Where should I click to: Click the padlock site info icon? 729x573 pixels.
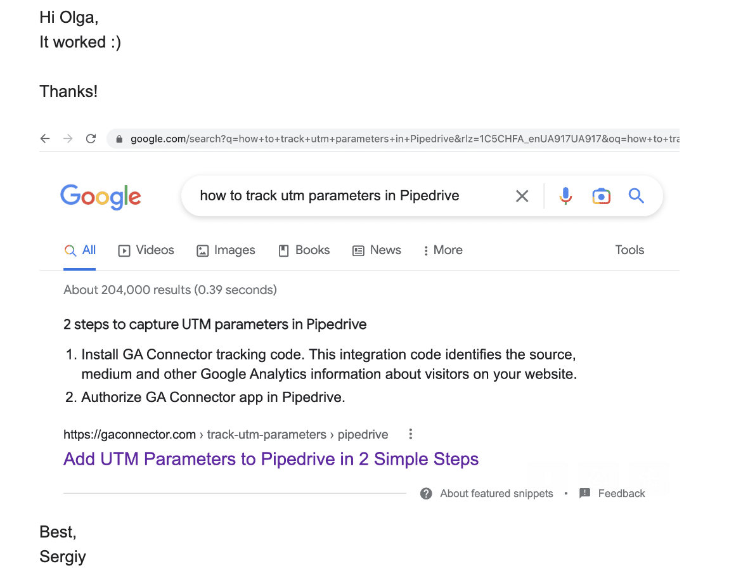point(119,139)
